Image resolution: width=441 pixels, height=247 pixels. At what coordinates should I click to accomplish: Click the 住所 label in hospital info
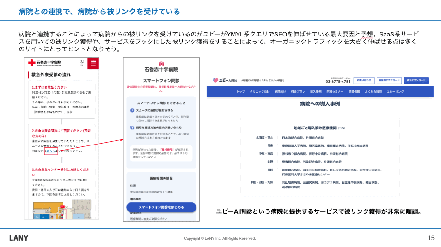[x=133, y=186]
